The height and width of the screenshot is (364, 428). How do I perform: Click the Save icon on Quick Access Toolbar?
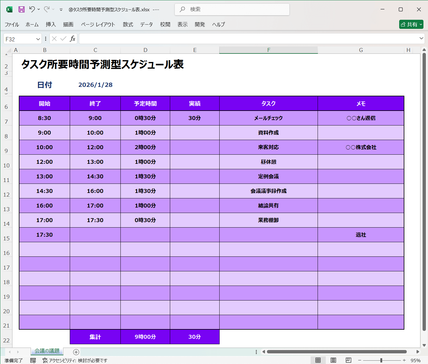pyautogui.click(x=21, y=9)
